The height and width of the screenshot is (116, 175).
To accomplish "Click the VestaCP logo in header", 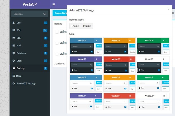I will (x=30, y=4).
